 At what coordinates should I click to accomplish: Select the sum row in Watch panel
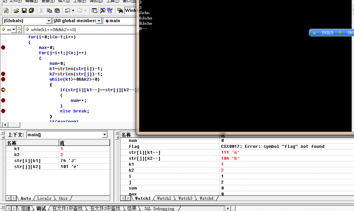(237, 188)
